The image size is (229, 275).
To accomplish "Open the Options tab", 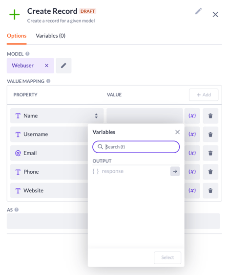I will pos(17,36).
